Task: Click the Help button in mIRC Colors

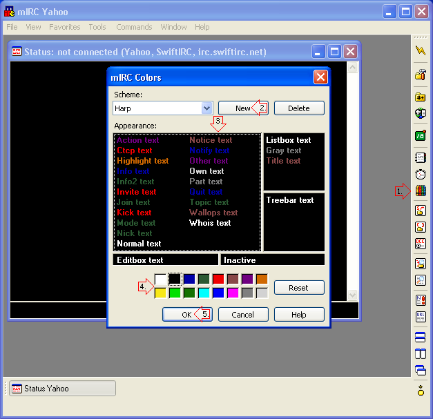Action: point(299,314)
